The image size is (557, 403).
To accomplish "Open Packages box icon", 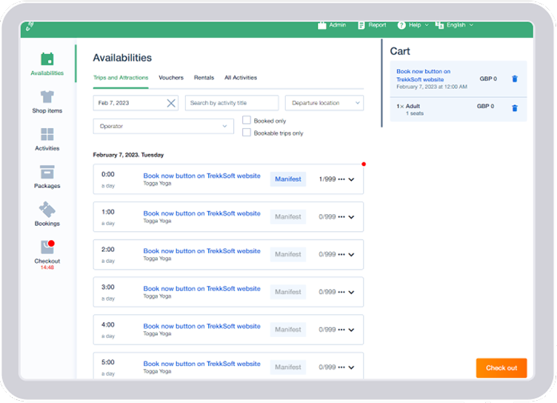I will click(x=47, y=172).
